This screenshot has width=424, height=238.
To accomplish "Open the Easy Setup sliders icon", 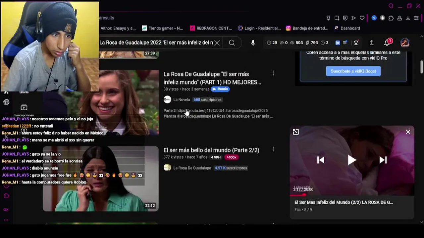I will (416, 18).
